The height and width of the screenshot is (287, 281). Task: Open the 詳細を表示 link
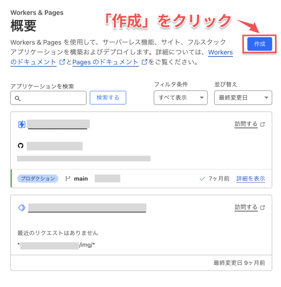pos(250,179)
